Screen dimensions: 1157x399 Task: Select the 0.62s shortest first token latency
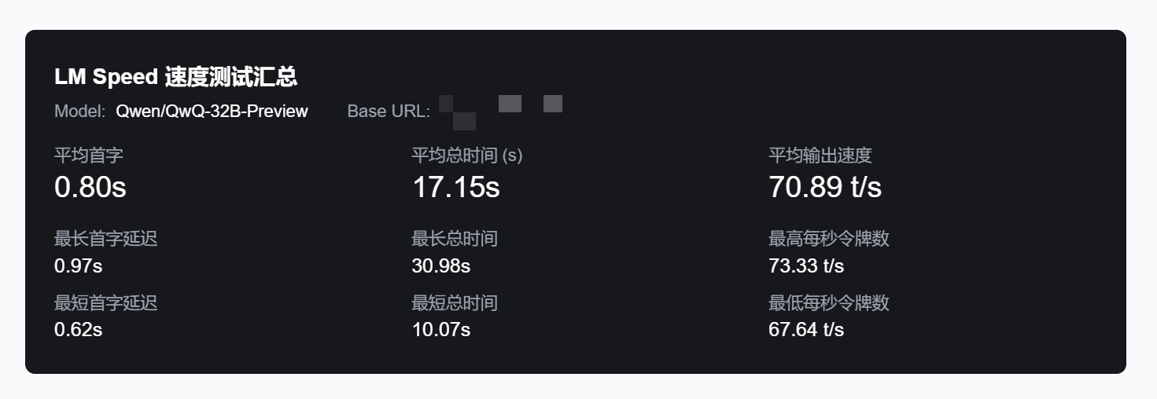(x=79, y=329)
